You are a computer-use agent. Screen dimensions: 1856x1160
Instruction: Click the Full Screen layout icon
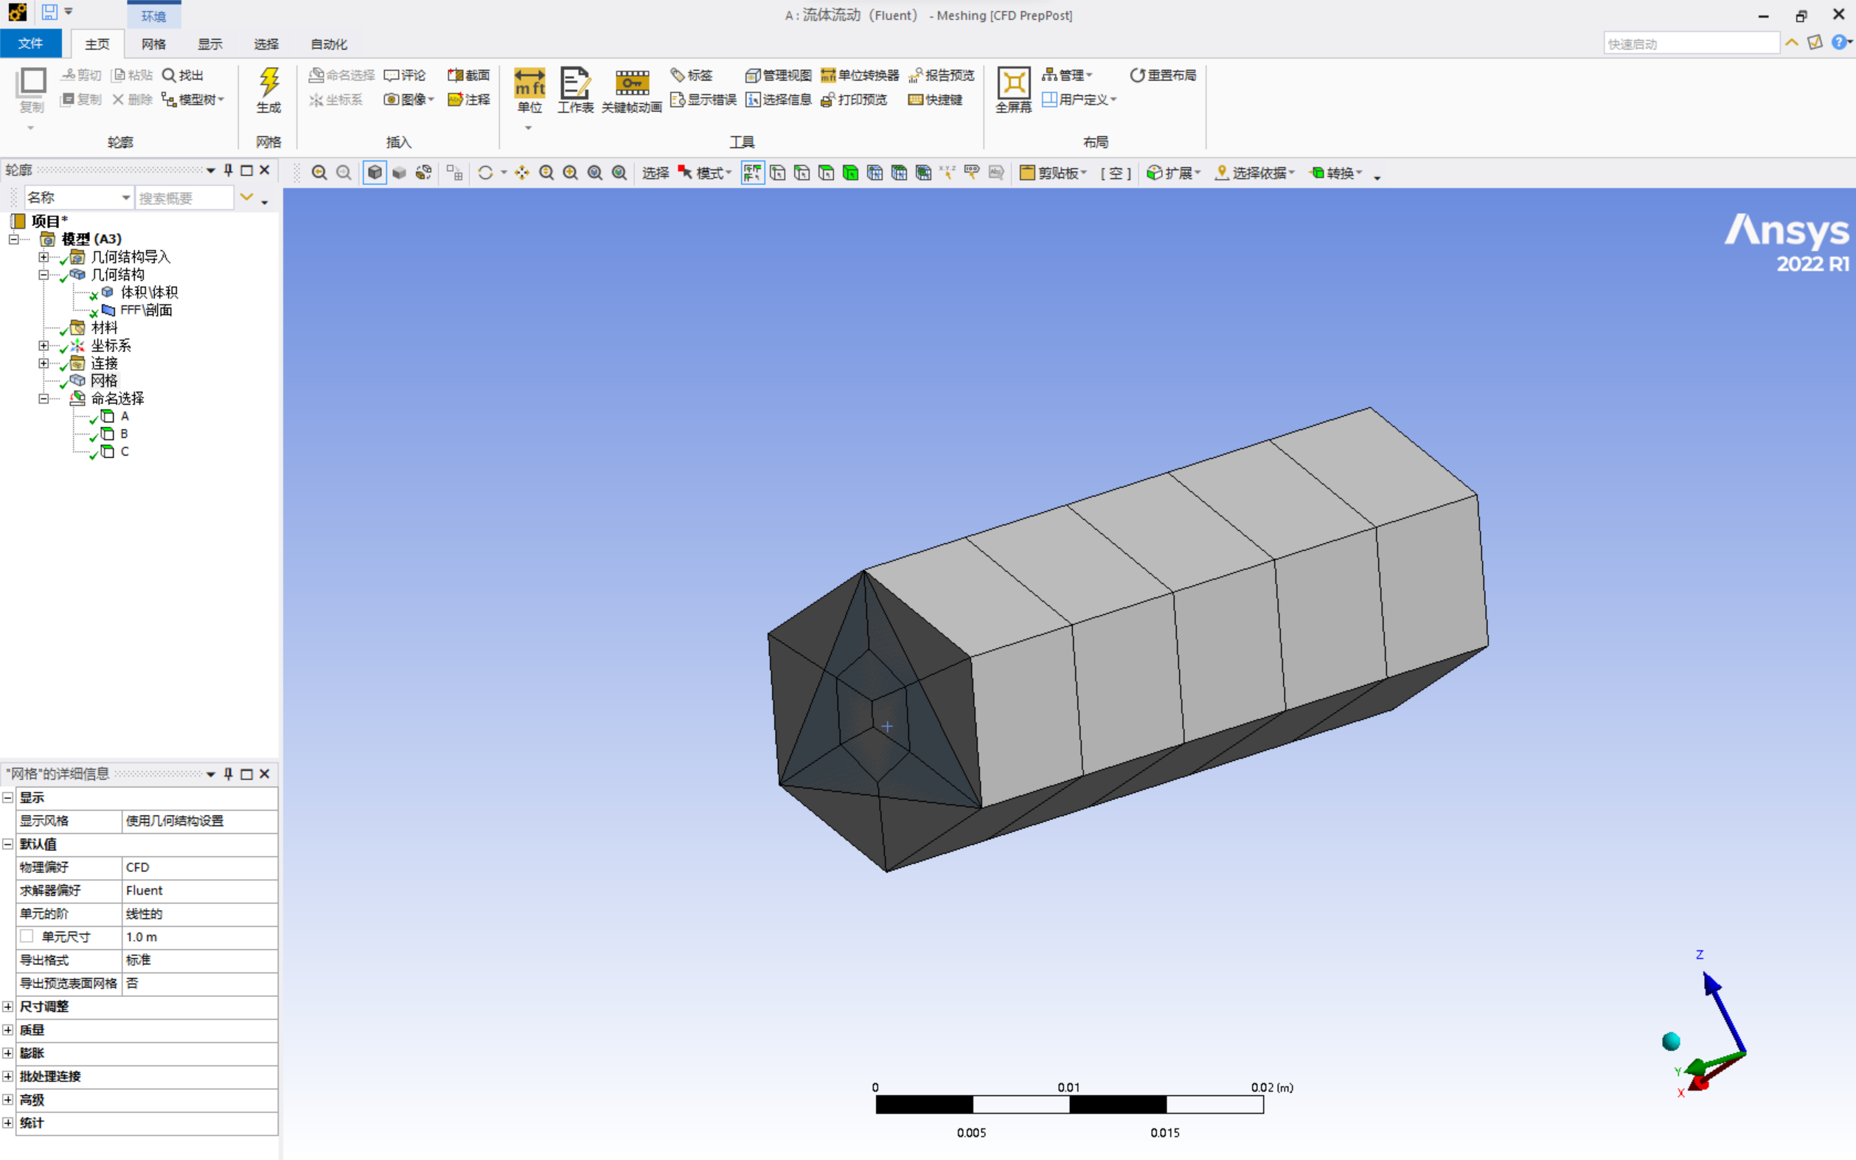point(1013,82)
